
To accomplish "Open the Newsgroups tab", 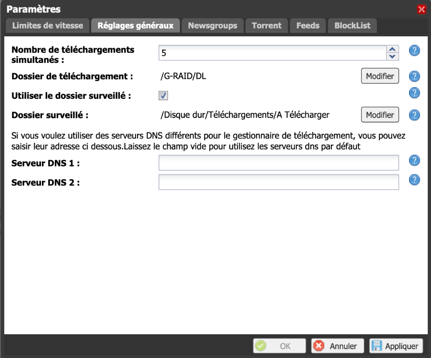I will pos(212,26).
